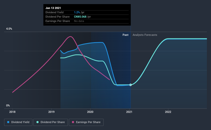Select the 2022 x-axis label

tap(168, 112)
